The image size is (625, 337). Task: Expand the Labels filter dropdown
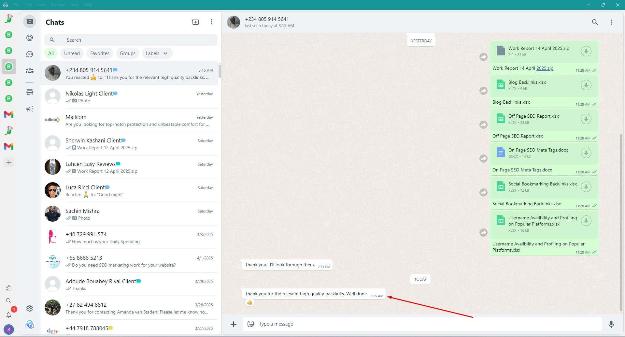[x=157, y=53]
